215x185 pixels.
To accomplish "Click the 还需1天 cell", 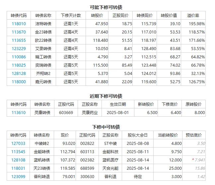I will pyautogui.click(x=71, y=24).
